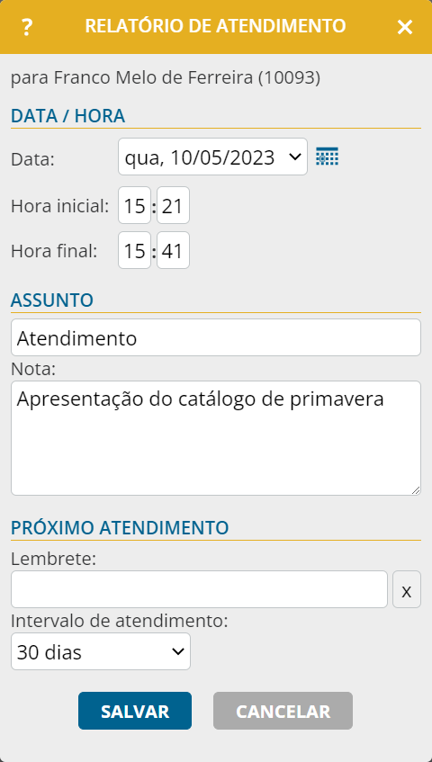Select the Hora final minutes field showing 41
This screenshot has width=432, height=762.
pos(173,250)
